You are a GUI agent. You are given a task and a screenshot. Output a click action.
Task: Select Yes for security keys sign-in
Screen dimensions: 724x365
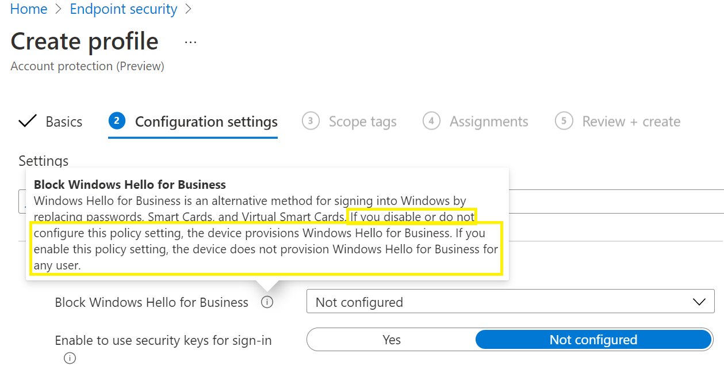[x=392, y=340]
